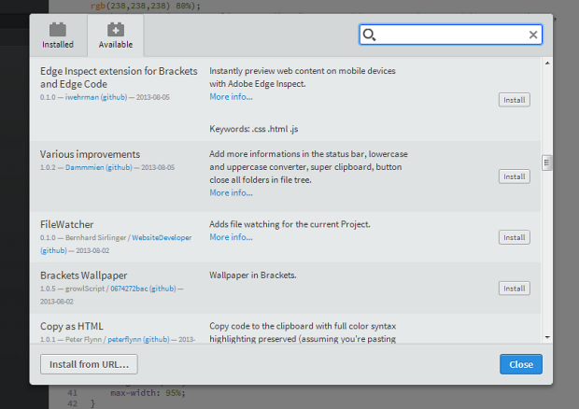Clear the extension search field
This screenshot has width=579, height=409.
tap(533, 35)
